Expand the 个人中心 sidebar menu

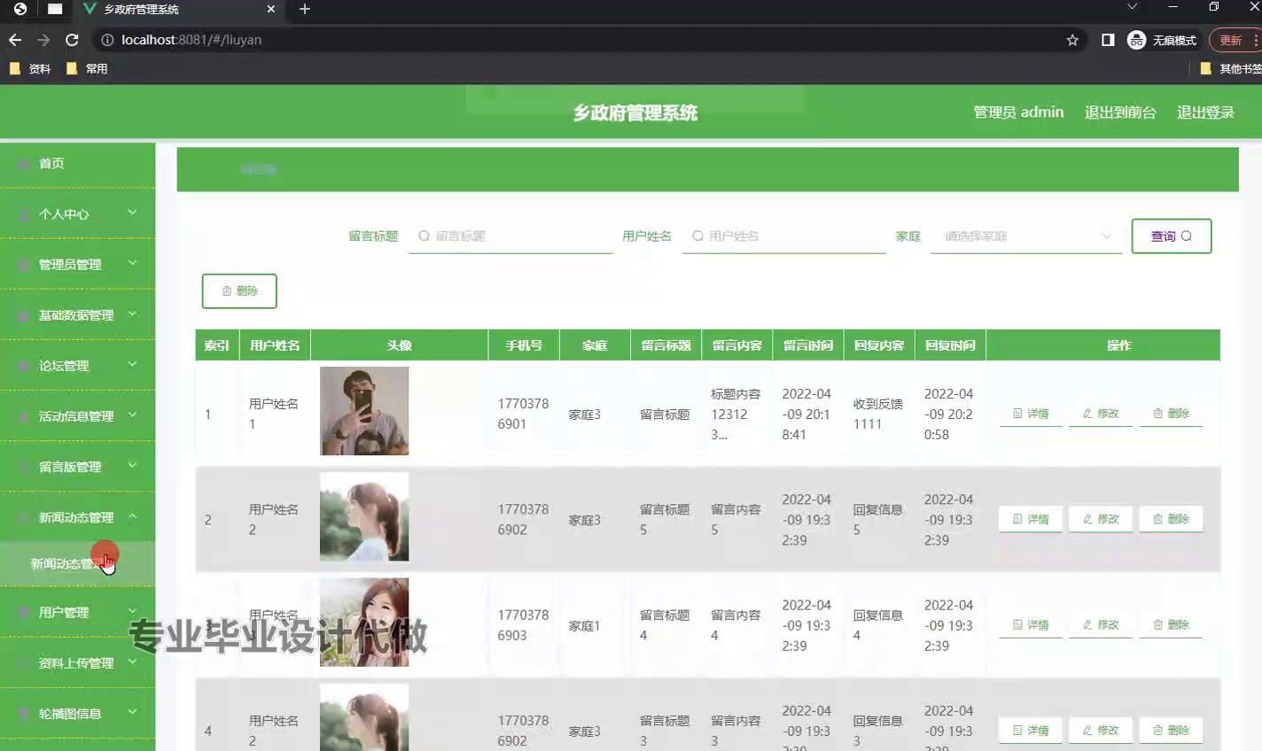[x=78, y=213]
